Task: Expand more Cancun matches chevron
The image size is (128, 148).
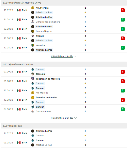Action: [76, 118]
